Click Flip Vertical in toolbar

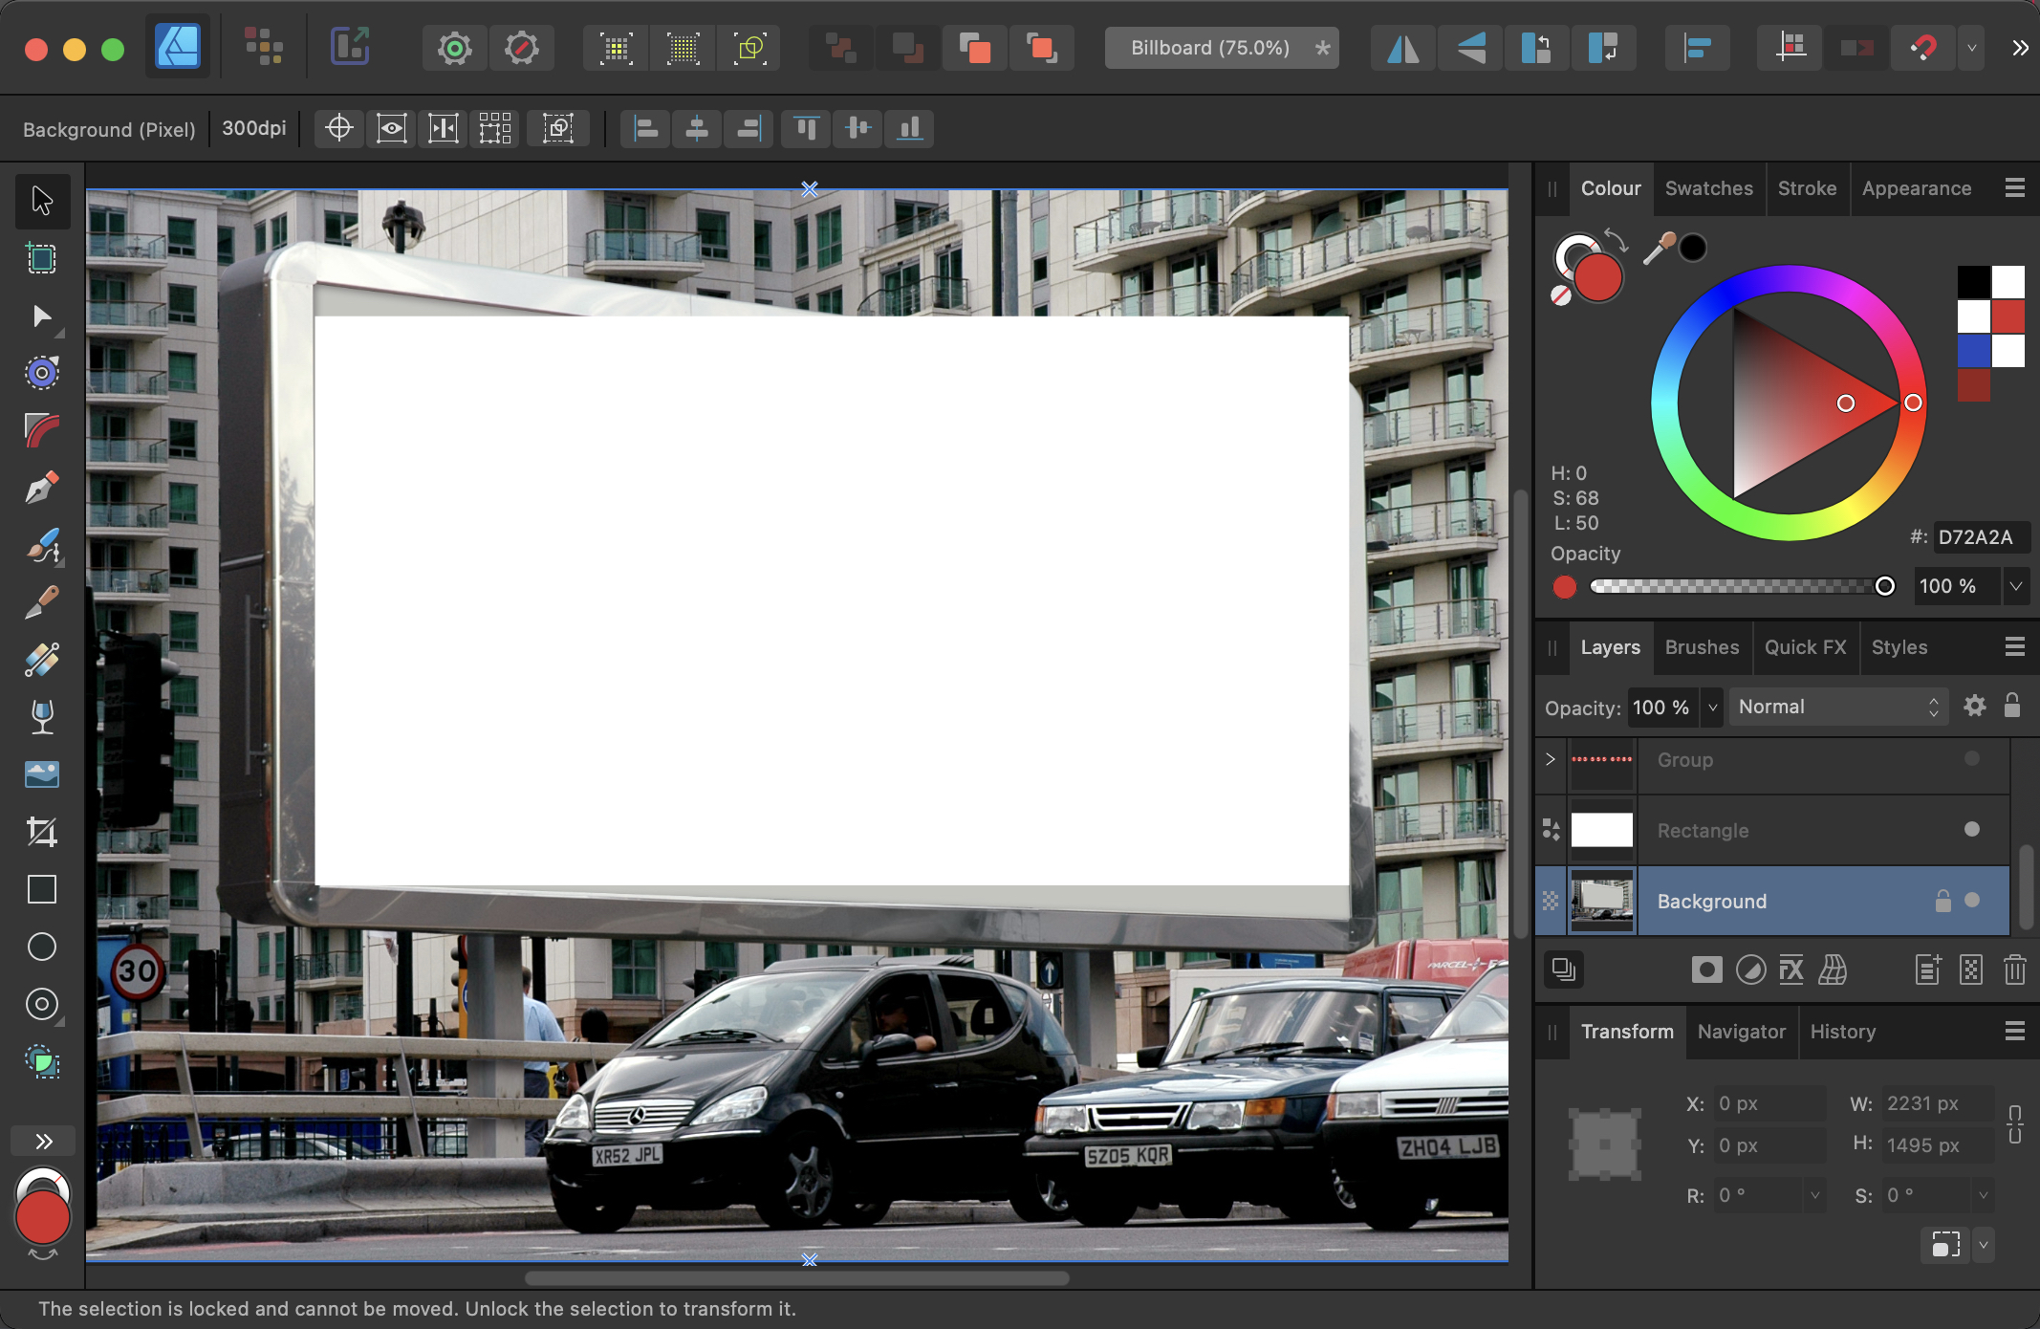(x=1469, y=48)
